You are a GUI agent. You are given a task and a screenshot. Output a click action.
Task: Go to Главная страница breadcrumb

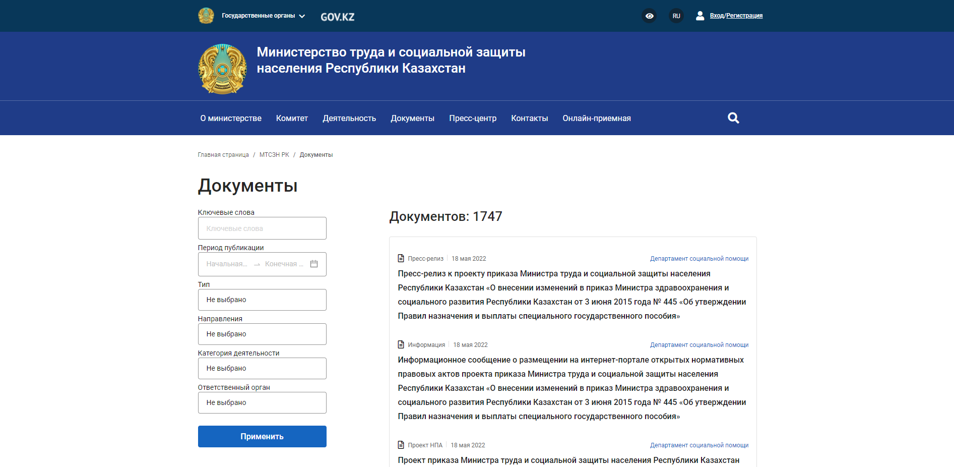tap(223, 155)
